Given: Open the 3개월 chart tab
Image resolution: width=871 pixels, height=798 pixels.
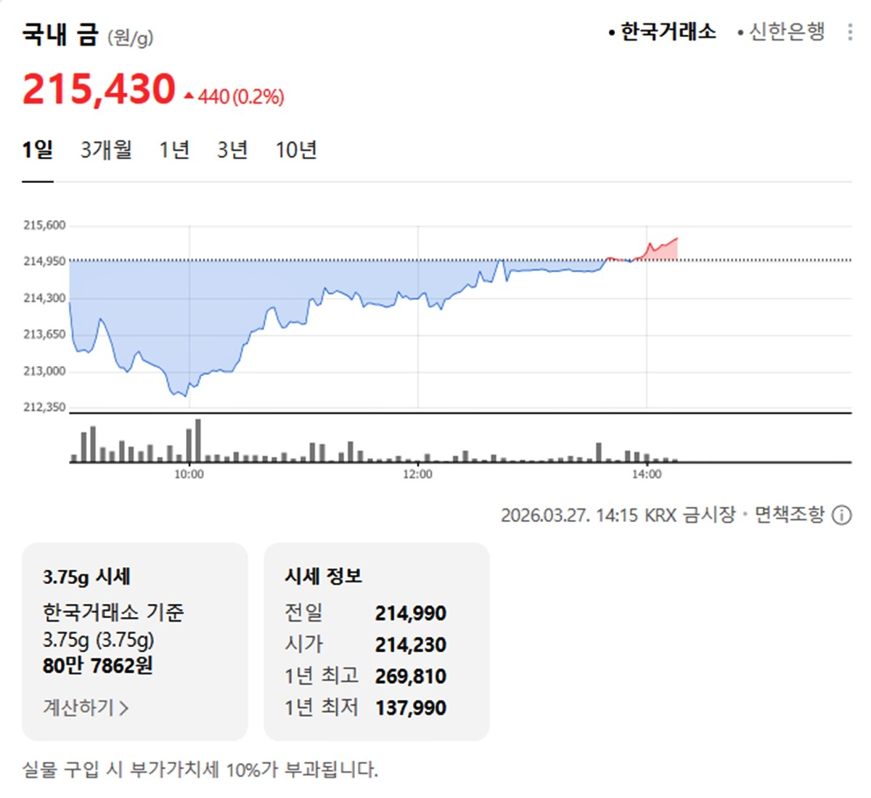Looking at the screenshot, I should click(106, 150).
